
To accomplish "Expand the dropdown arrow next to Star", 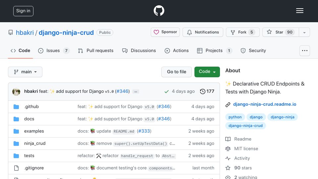I will pyautogui.click(x=304, y=32).
